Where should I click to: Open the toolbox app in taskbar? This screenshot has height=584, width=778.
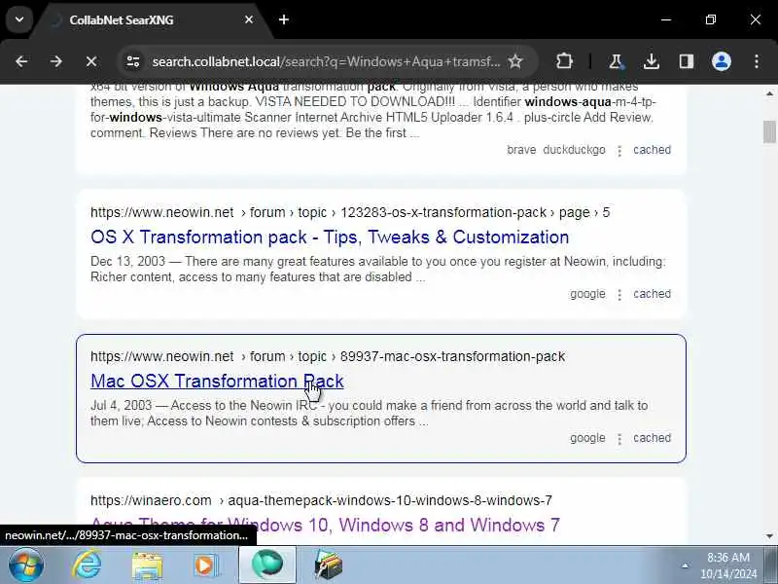click(x=328, y=566)
